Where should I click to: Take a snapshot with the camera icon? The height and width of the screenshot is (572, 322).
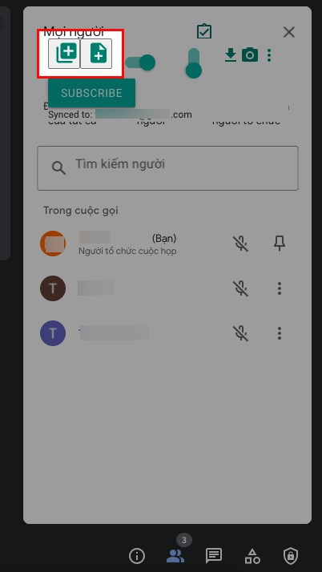click(x=250, y=55)
